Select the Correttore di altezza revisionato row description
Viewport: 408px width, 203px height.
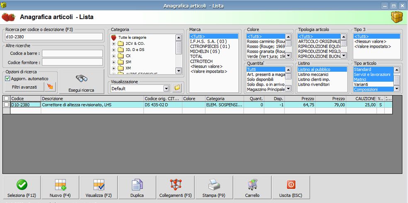click(x=92, y=105)
